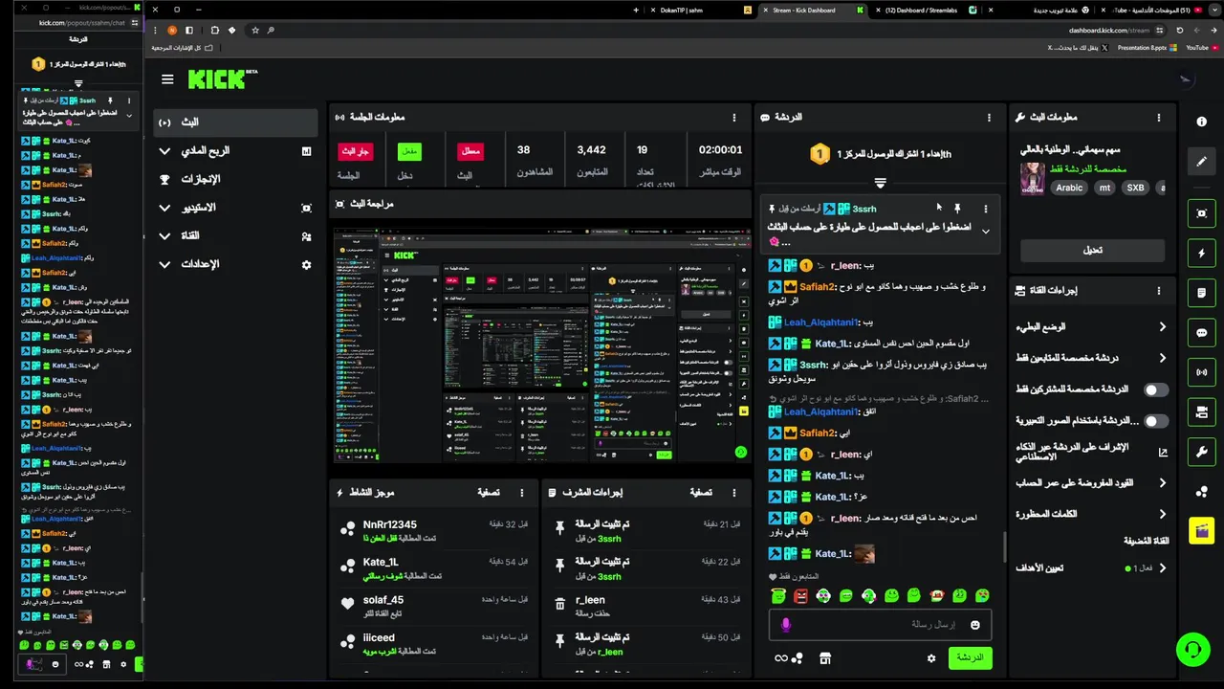The image size is (1224, 689).
Task: Click the info icon on right rail
Action: (x=1202, y=122)
